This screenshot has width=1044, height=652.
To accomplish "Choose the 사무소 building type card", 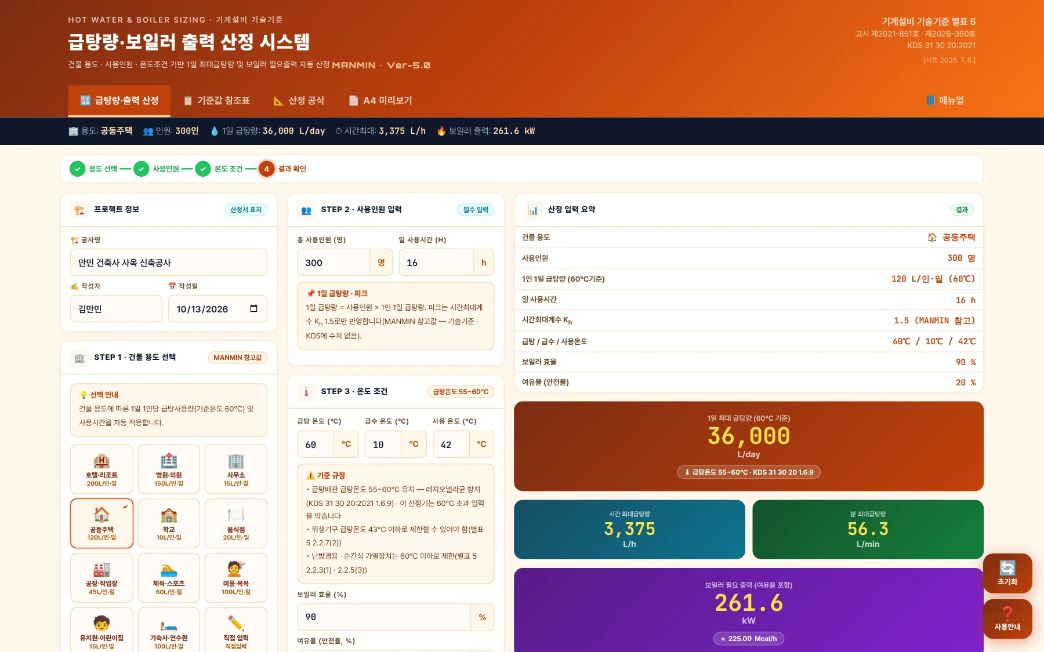I will (236, 469).
